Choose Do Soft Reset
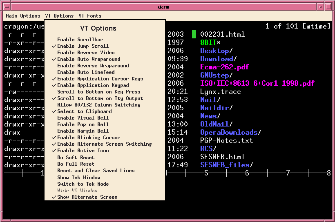 [76, 158]
